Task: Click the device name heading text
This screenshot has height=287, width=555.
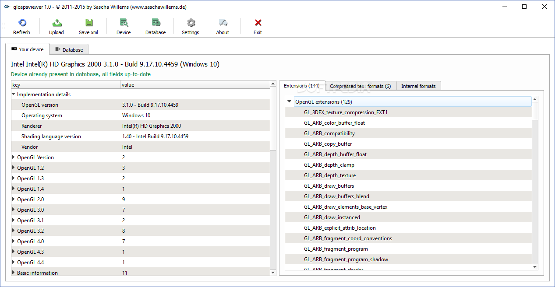Action: coord(115,64)
